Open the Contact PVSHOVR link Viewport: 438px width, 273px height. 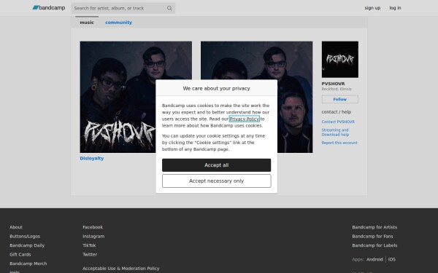[x=338, y=122]
